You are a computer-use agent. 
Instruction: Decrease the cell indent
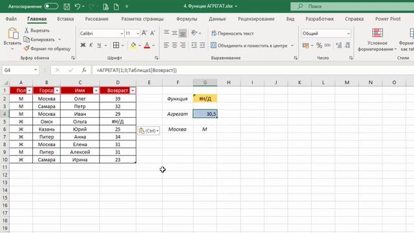tap(194, 45)
